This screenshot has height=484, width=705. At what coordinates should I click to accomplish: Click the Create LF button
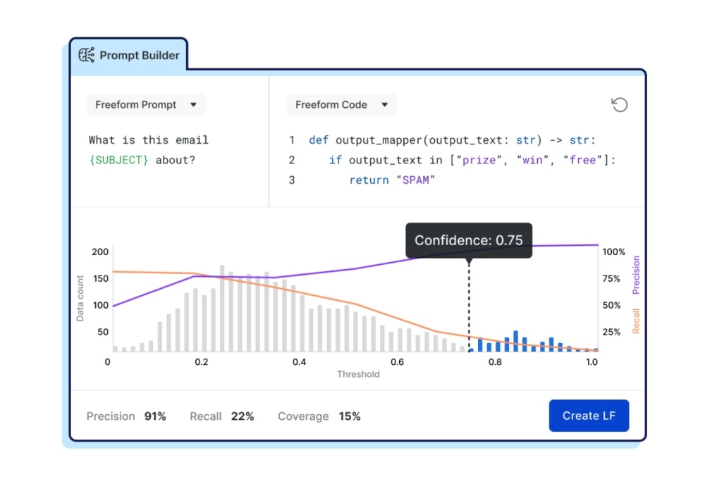pyautogui.click(x=589, y=416)
